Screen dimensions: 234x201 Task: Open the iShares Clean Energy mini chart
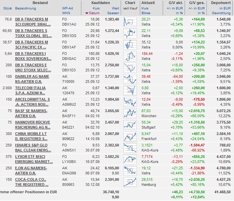click(x=130, y=148)
